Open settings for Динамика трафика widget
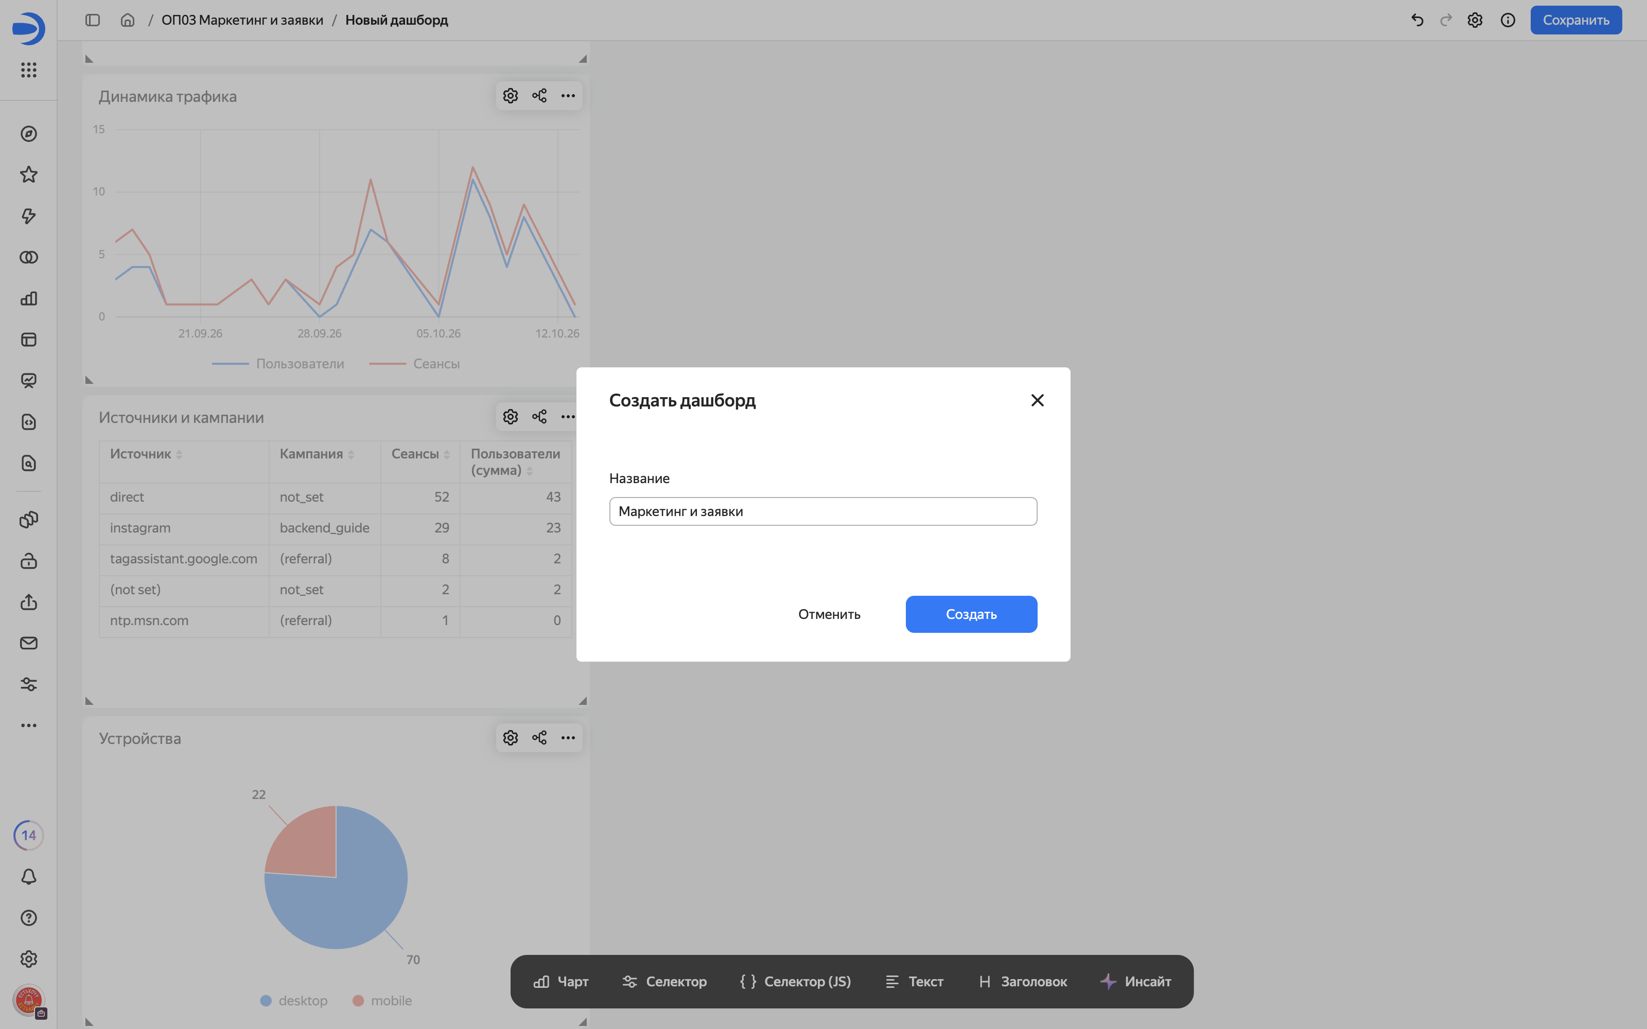 (x=511, y=95)
